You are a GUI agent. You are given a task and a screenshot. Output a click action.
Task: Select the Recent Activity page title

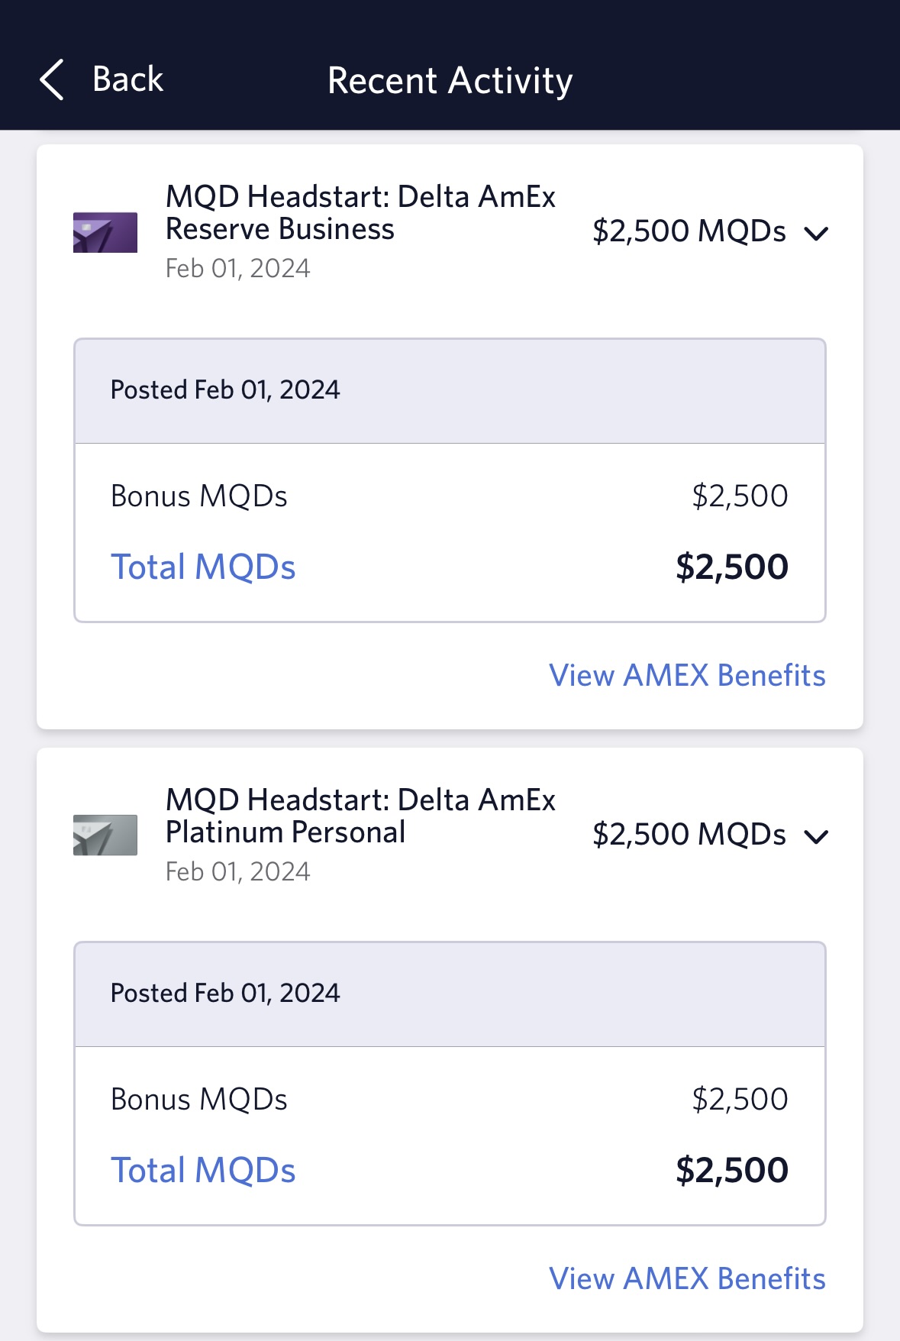[x=450, y=80]
